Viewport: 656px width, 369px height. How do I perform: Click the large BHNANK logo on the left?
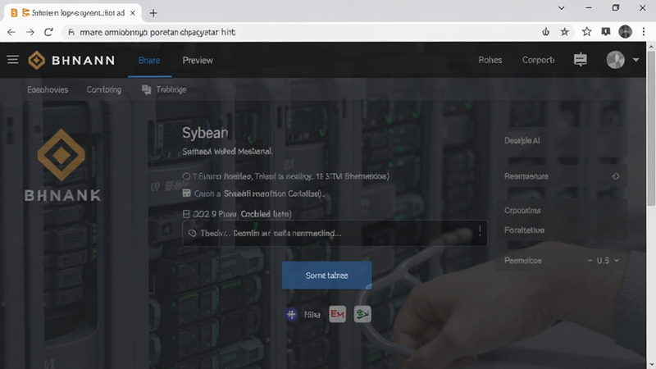(62, 166)
